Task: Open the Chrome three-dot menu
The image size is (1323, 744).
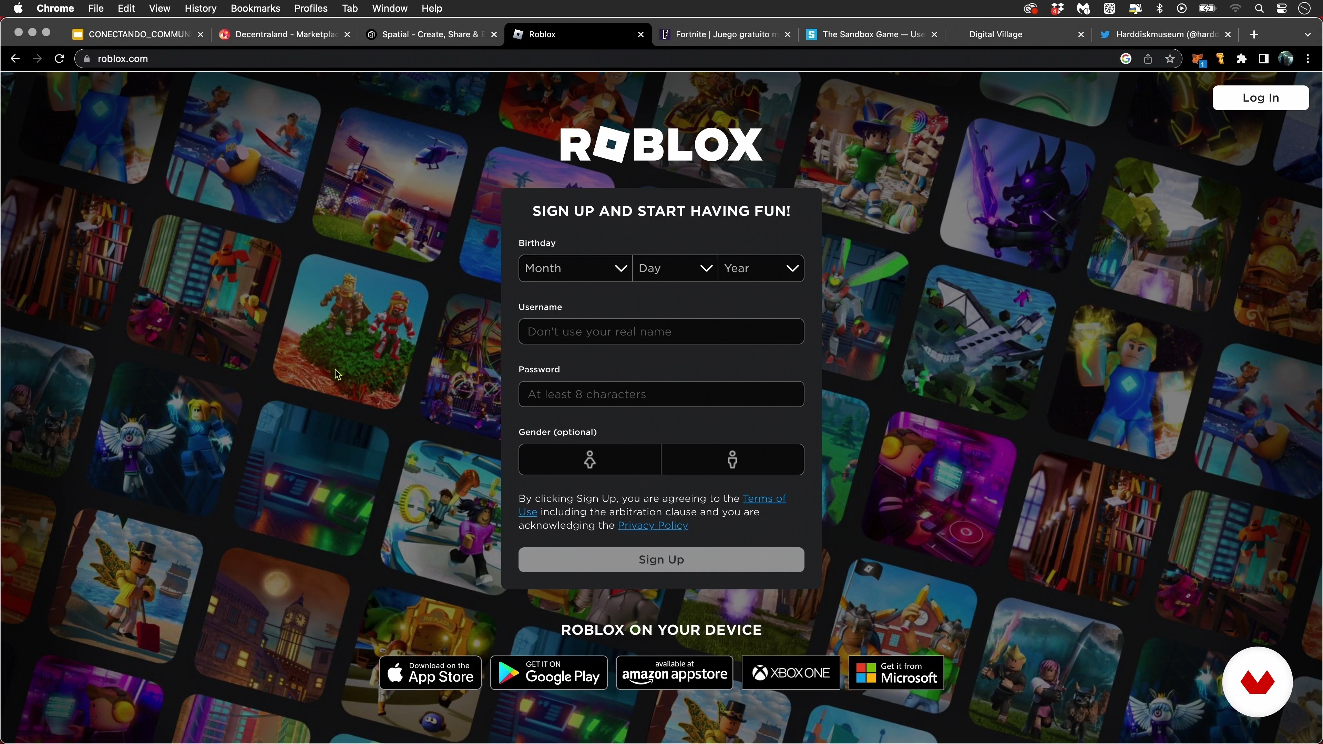Action: [1308, 59]
